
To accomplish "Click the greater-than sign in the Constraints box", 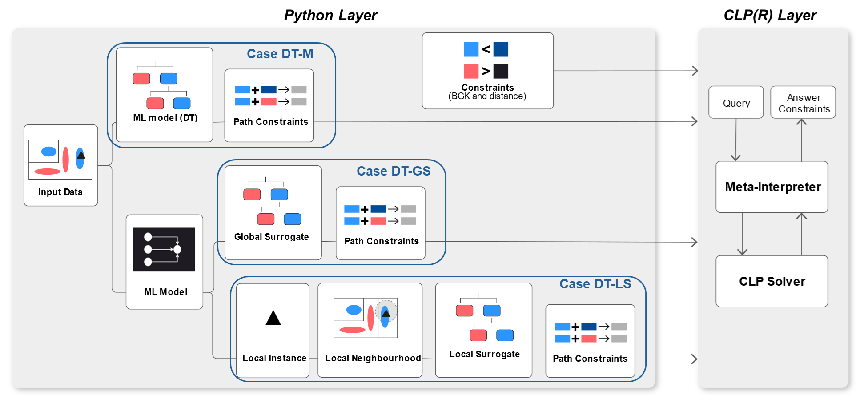I will 486,71.
